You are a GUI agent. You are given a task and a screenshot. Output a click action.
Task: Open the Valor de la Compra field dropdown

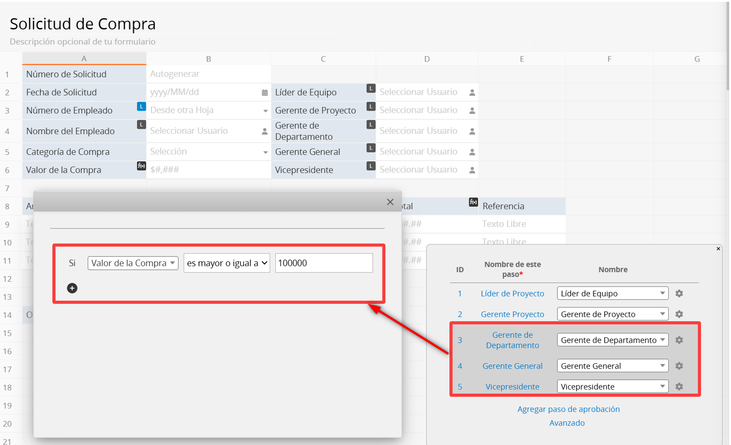click(x=133, y=263)
